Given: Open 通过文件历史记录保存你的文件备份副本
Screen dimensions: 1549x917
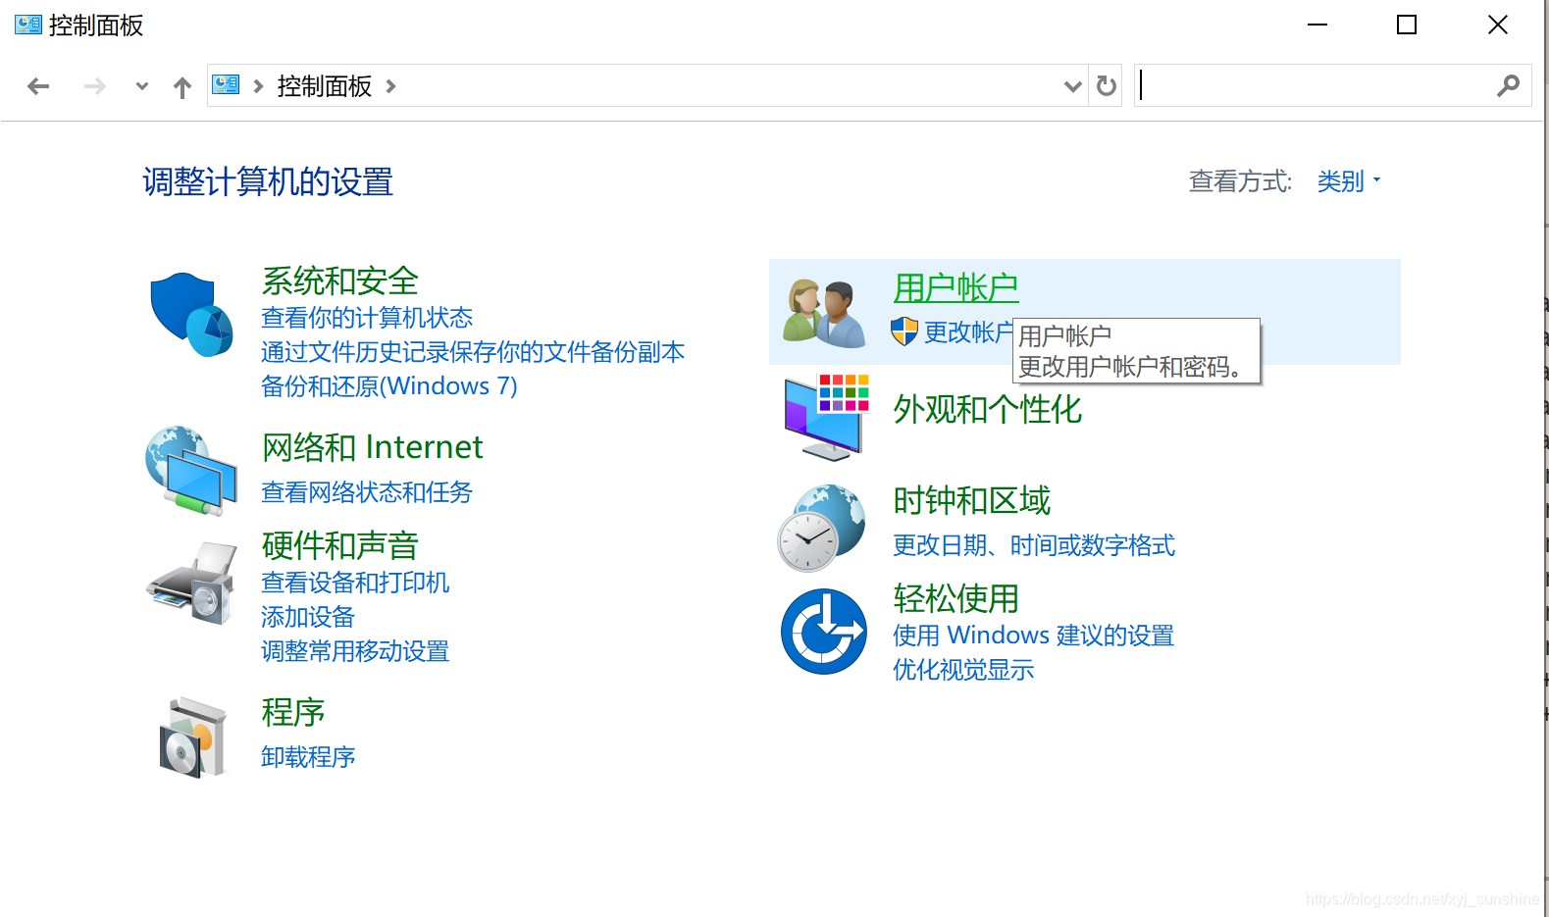Looking at the screenshot, I should 473,352.
